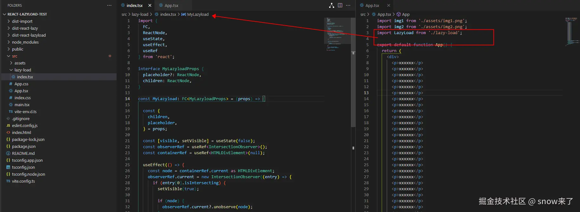Image resolution: width=580 pixels, height=212 pixels.
Task: Click the source control graph icon
Action: 331,5
